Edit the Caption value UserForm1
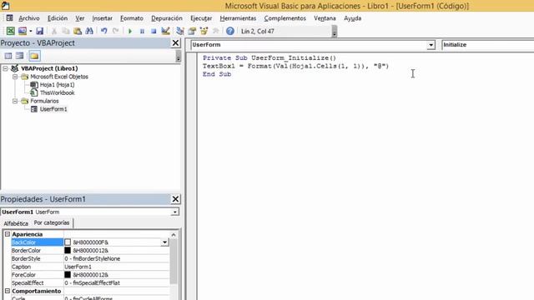 click(116, 267)
